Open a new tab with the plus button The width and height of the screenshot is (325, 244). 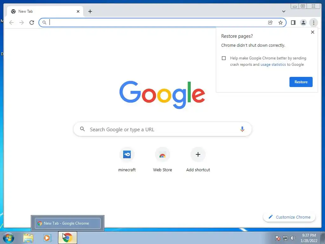click(90, 11)
